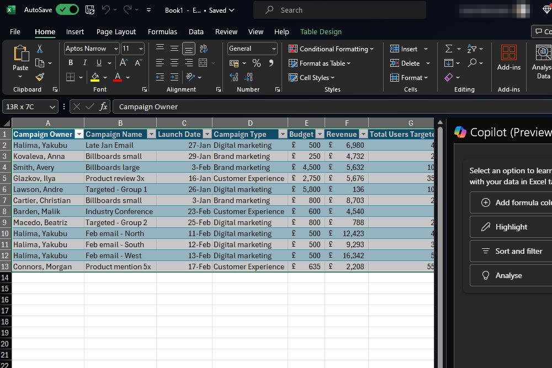Click Copilot's Add formula column option
The width and height of the screenshot is (552, 368).
511,202
